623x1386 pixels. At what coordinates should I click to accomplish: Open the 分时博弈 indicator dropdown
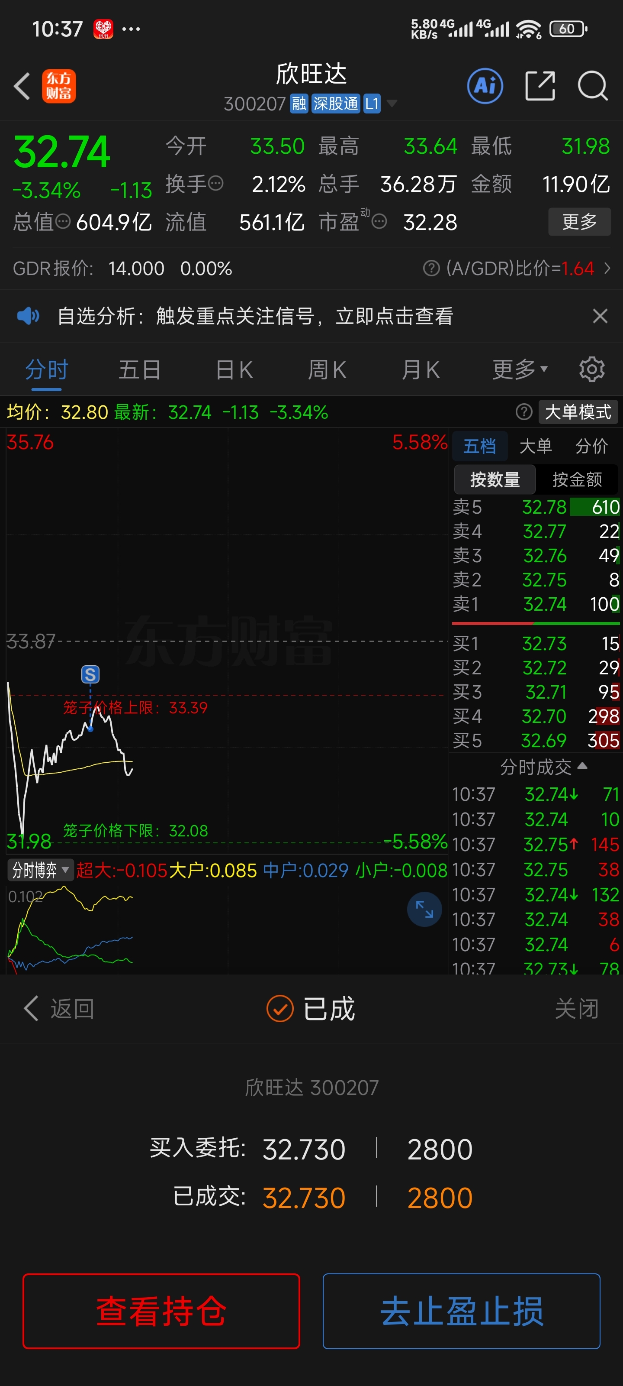click(x=40, y=870)
